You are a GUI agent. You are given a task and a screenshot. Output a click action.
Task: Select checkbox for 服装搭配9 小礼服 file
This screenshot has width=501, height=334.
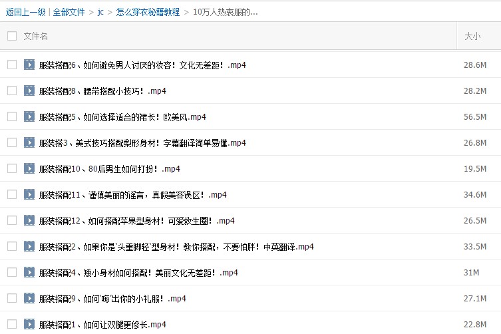[x=11, y=298]
